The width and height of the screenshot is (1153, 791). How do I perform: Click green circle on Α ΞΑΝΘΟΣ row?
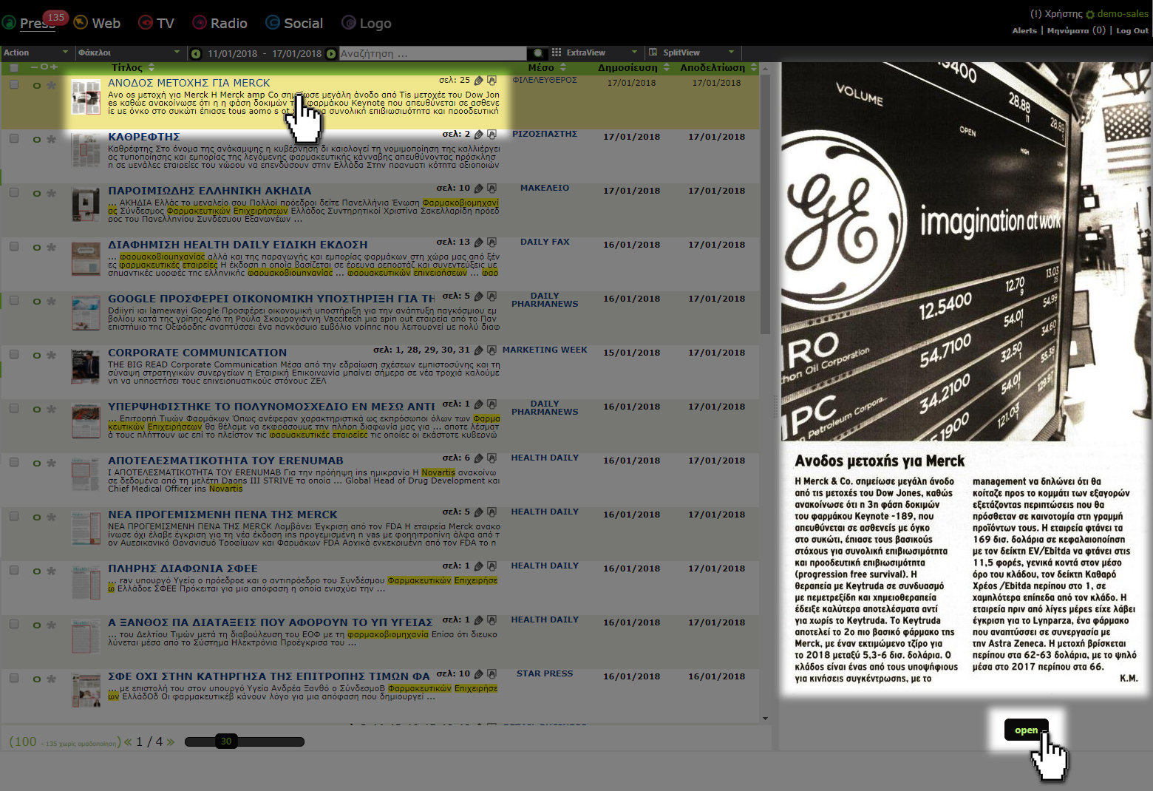tap(36, 625)
